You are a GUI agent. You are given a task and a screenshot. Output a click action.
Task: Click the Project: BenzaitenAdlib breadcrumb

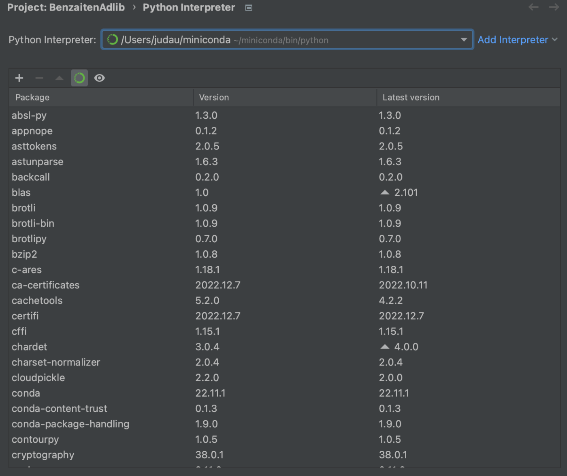66,7
